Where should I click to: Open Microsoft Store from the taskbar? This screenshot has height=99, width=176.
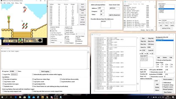coord(24,97)
